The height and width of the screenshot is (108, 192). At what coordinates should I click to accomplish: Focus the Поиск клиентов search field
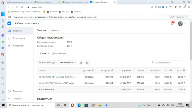click(169, 63)
